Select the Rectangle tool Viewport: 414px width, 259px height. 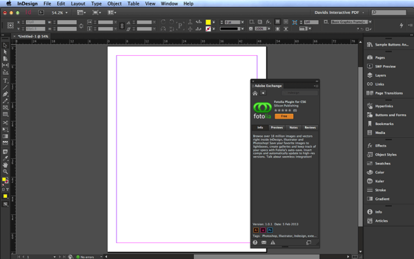[5, 114]
